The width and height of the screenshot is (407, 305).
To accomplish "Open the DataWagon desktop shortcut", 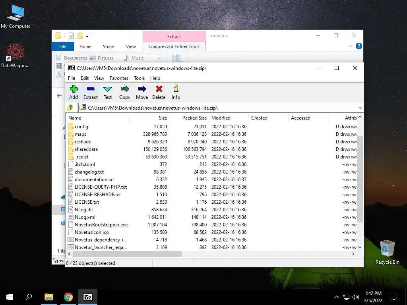I will pyautogui.click(x=16, y=55).
